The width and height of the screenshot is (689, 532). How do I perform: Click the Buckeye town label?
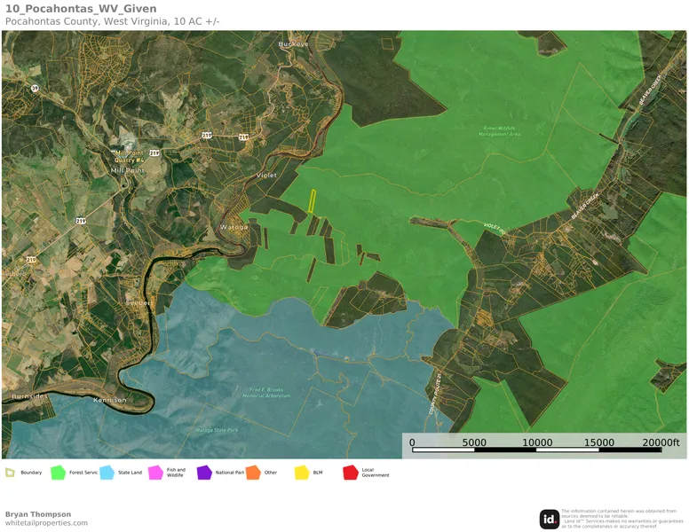tap(293, 43)
